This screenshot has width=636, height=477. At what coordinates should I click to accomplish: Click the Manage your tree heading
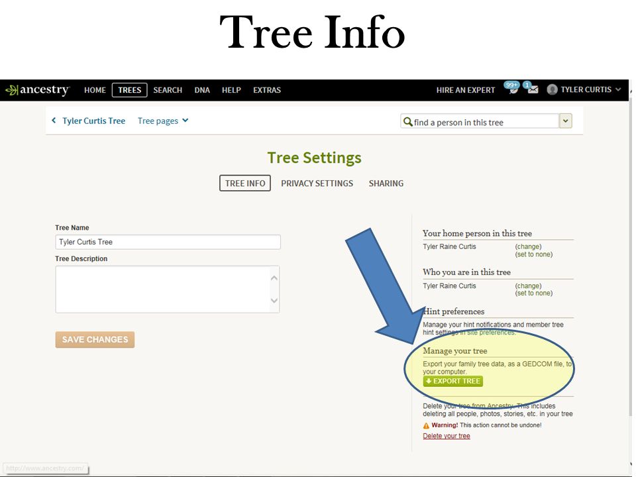pyautogui.click(x=455, y=351)
